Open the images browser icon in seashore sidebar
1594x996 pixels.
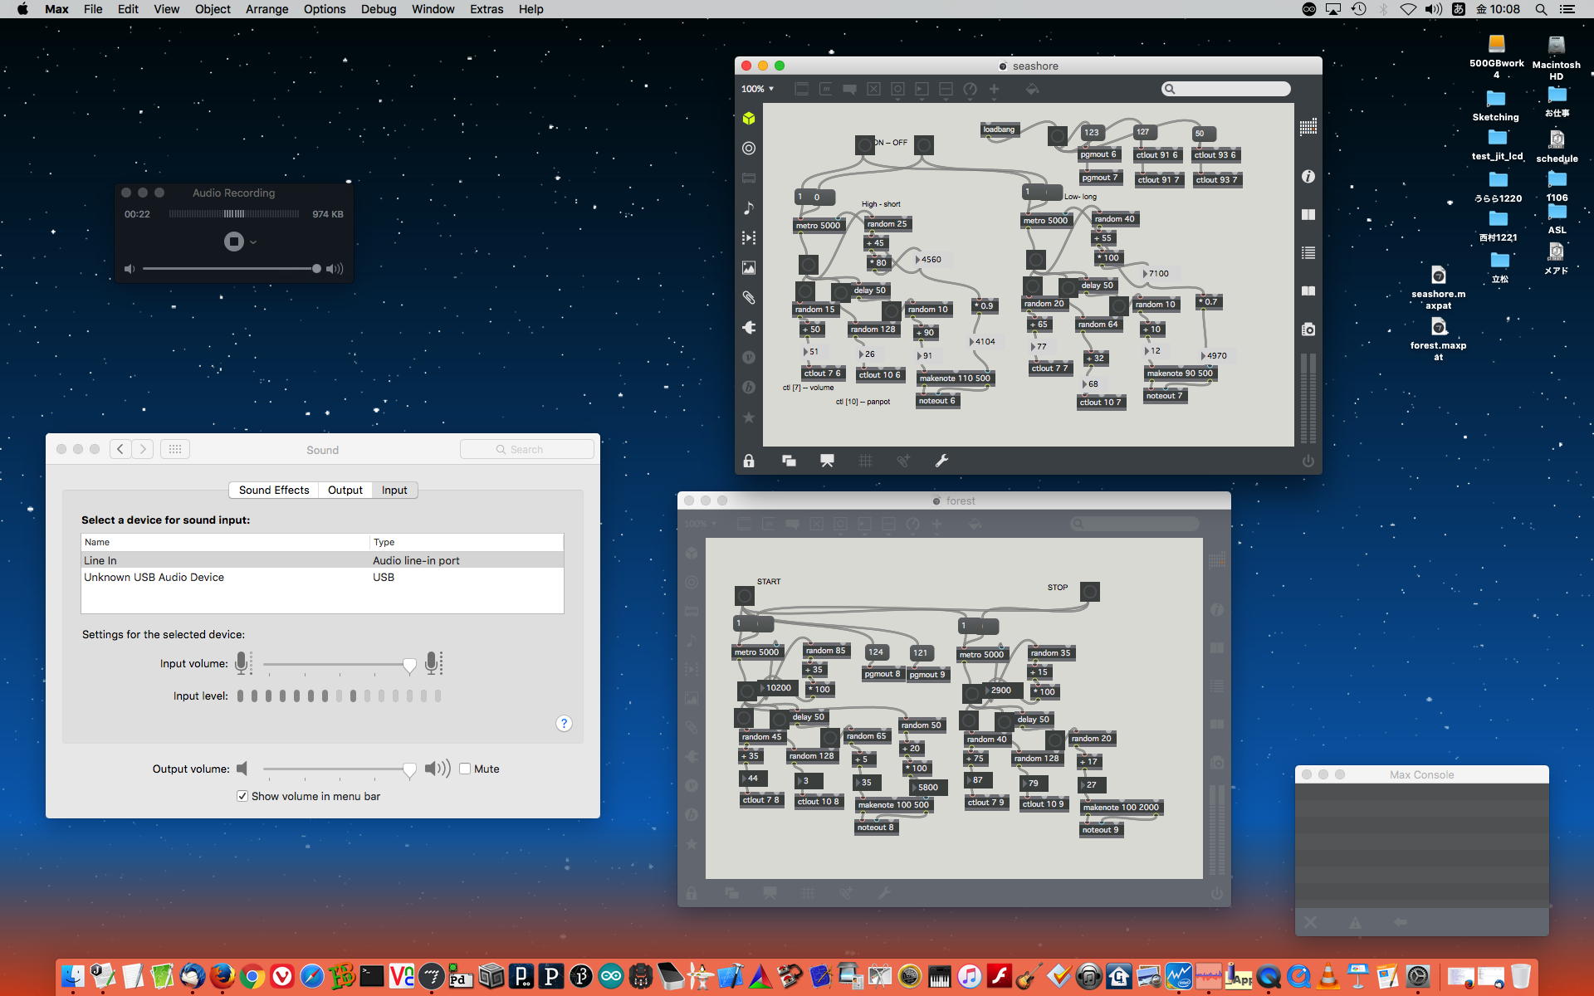[749, 268]
